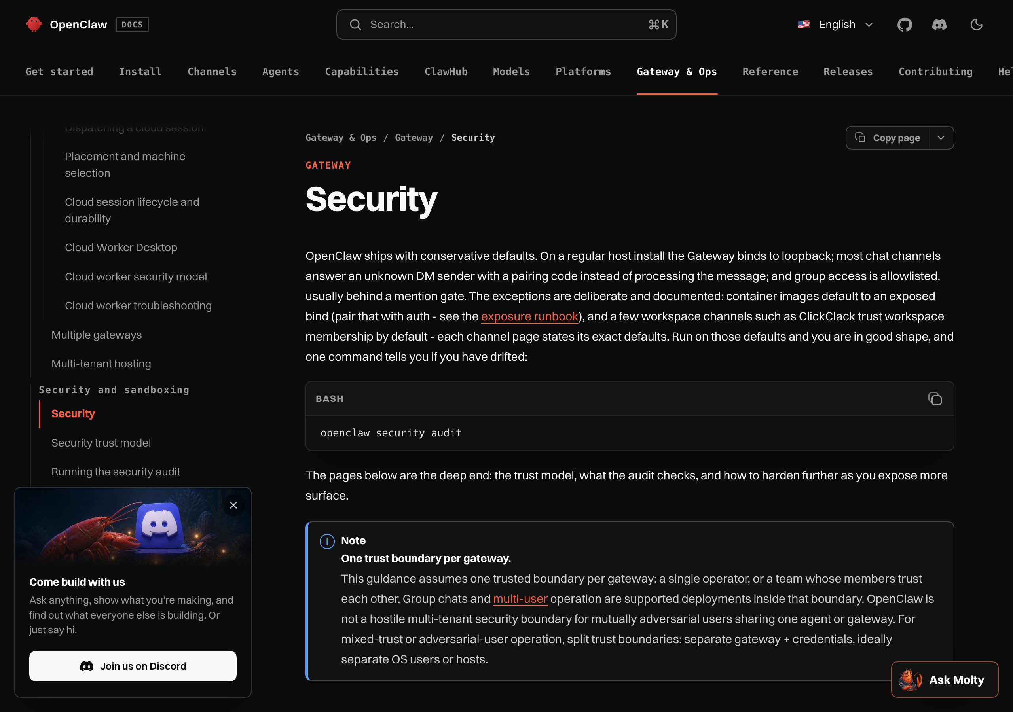1013x712 pixels.
Task: Go to the Agents tab
Action: point(281,72)
